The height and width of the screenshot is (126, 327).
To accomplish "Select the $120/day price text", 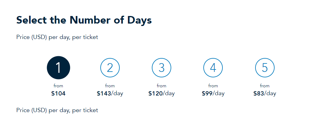I will [162, 94].
